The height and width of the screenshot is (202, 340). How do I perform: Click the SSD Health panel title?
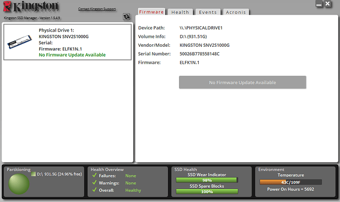pyautogui.click(x=186, y=169)
